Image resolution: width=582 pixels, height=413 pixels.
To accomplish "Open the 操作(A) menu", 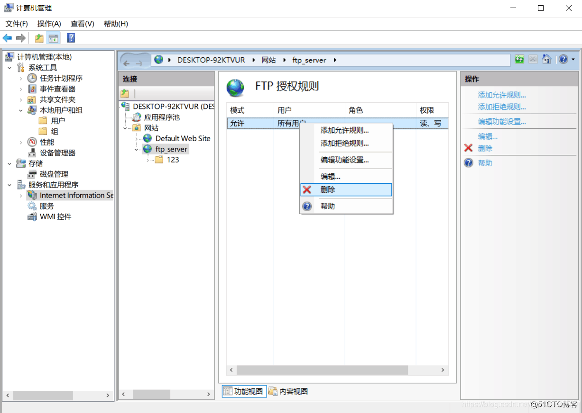I will [49, 24].
